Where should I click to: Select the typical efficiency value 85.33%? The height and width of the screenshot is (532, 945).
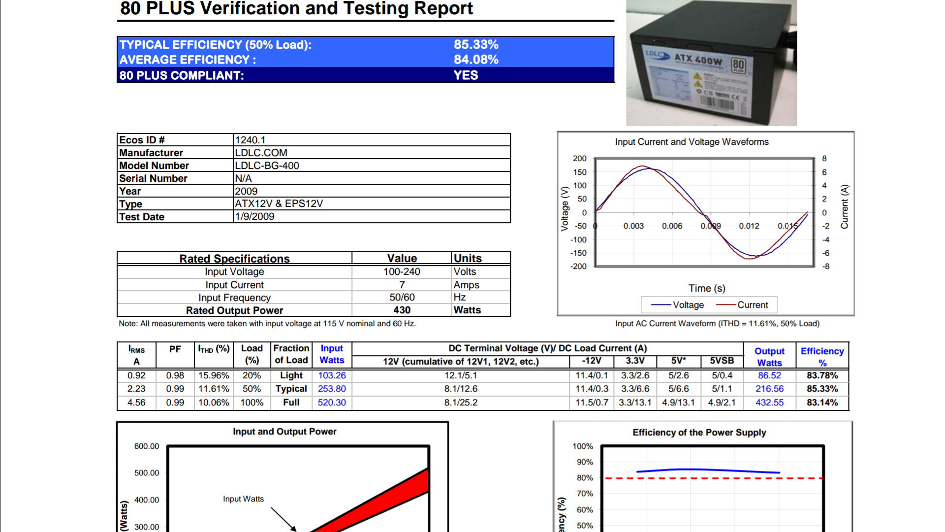pos(475,45)
